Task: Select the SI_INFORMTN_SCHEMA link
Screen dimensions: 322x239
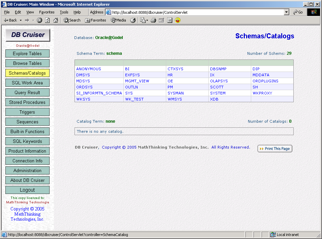Action: tap(99, 93)
